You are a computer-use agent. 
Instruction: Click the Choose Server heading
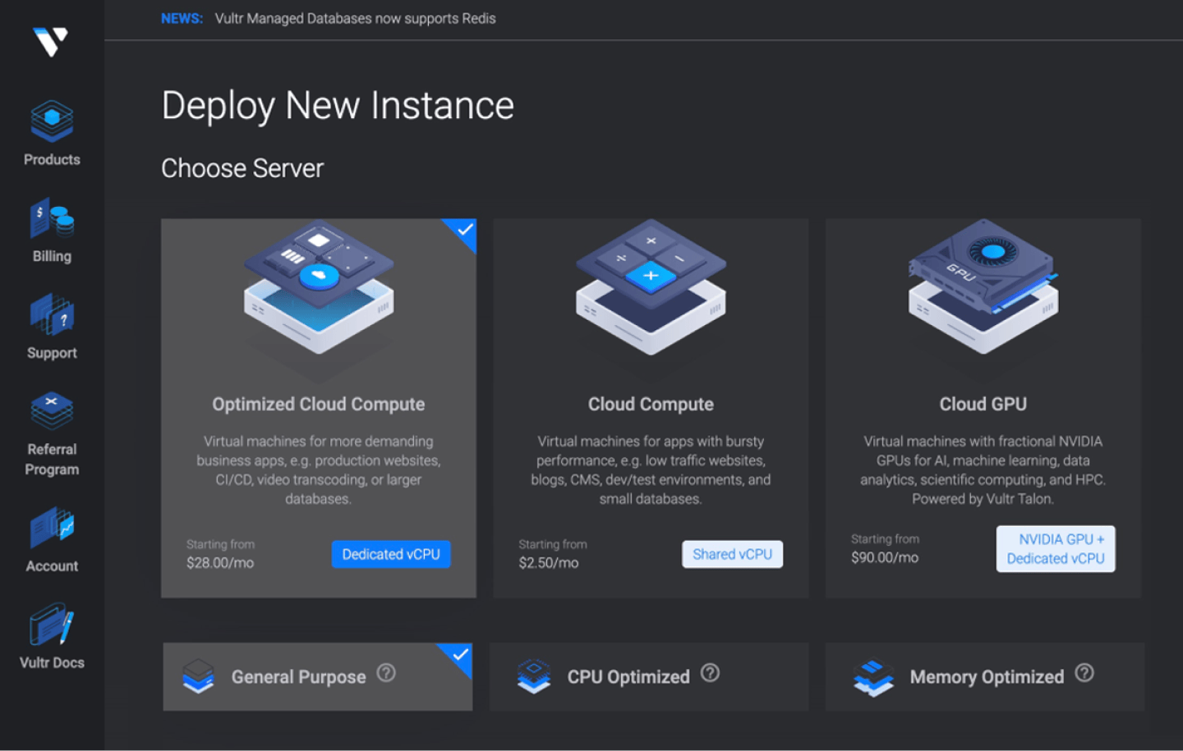coord(242,168)
